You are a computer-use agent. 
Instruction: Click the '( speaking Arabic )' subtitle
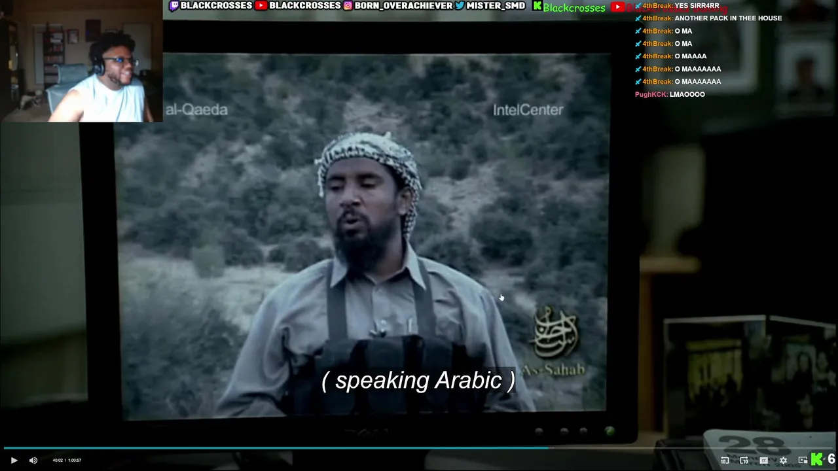pyautogui.click(x=418, y=381)
